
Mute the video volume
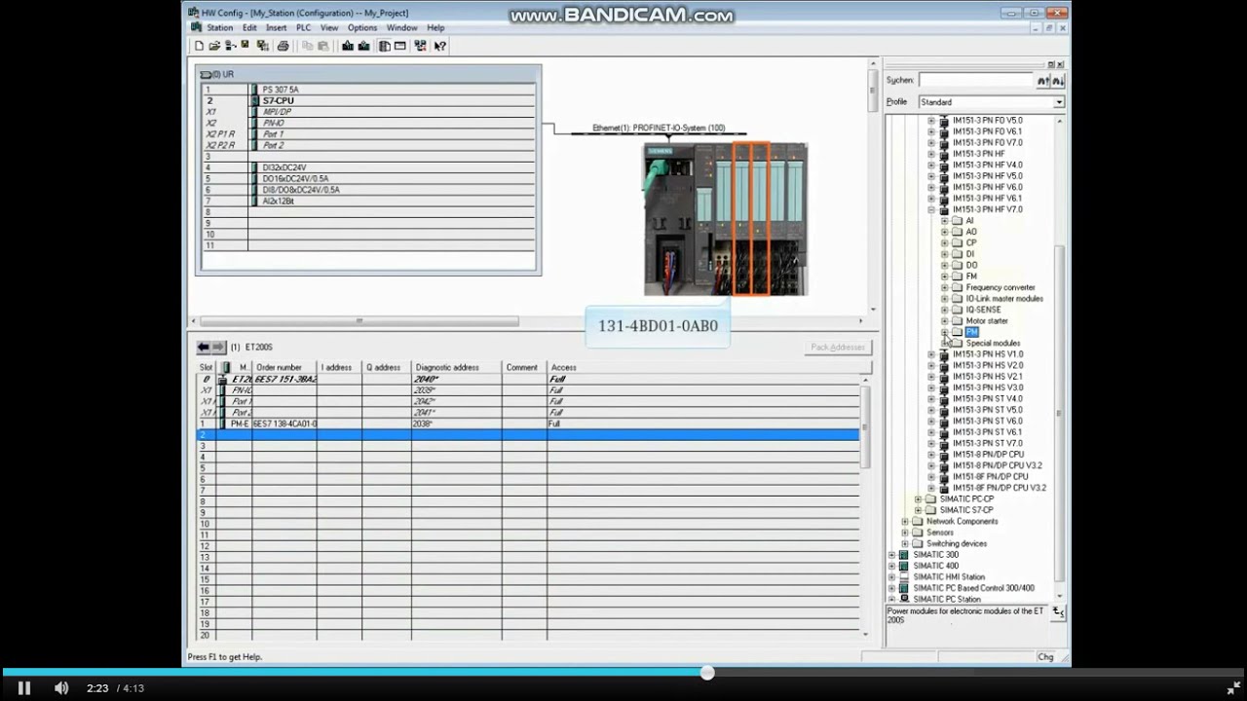click(x=61, y=688)
